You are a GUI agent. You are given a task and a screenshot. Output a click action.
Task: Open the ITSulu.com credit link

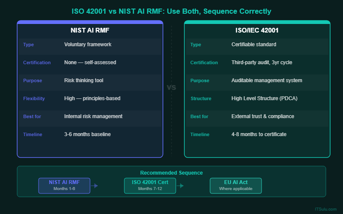point(325,209)
